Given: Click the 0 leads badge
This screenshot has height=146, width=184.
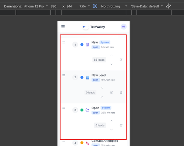Looking at the screenshot, I should pyautogui.click(x=90, y=92).
